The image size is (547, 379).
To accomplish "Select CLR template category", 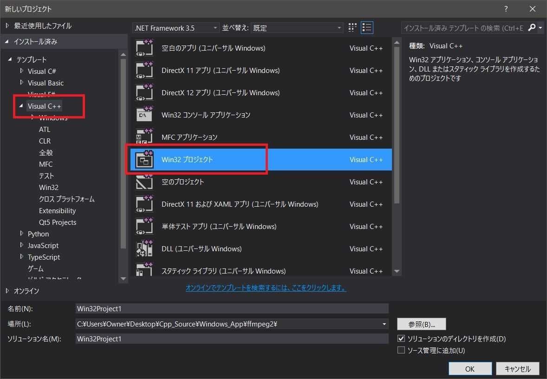I will [x=45, y=141].
